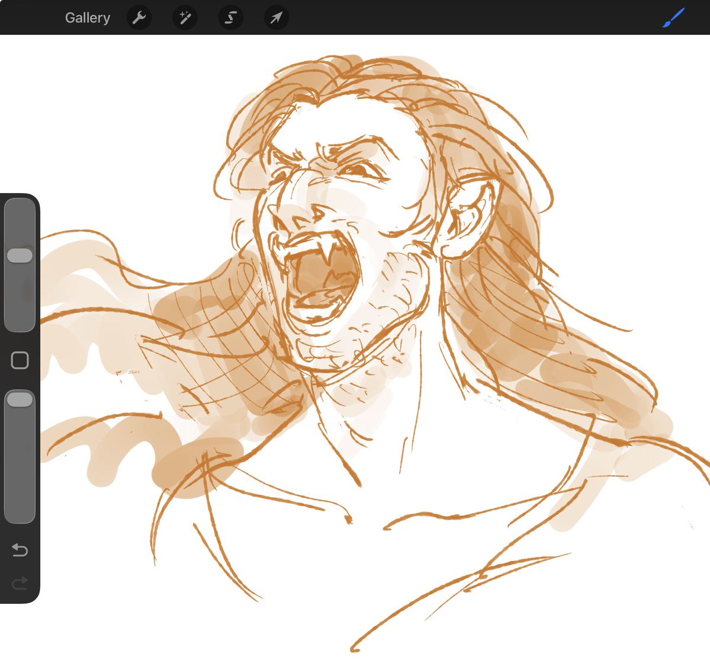This screenshot has height=660, width=710.
Task: Activate the Transform arrow tool
Action: [276, 18]
